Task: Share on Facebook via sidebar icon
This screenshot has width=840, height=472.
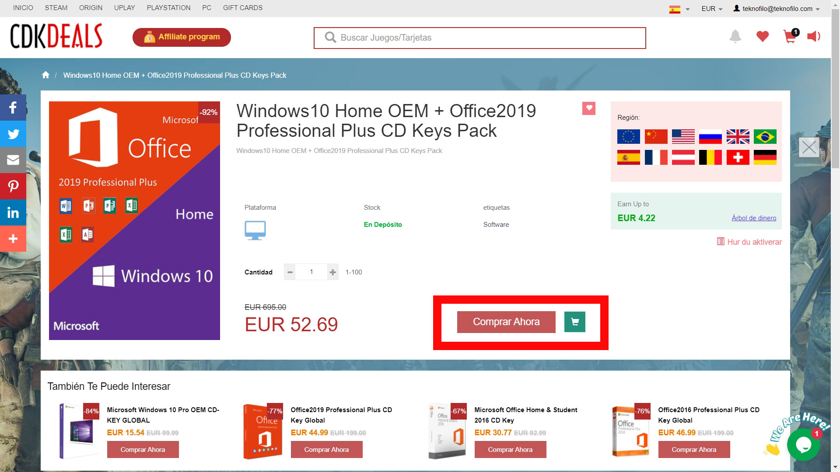Action: pyautogui.click(x=13, y=108)
